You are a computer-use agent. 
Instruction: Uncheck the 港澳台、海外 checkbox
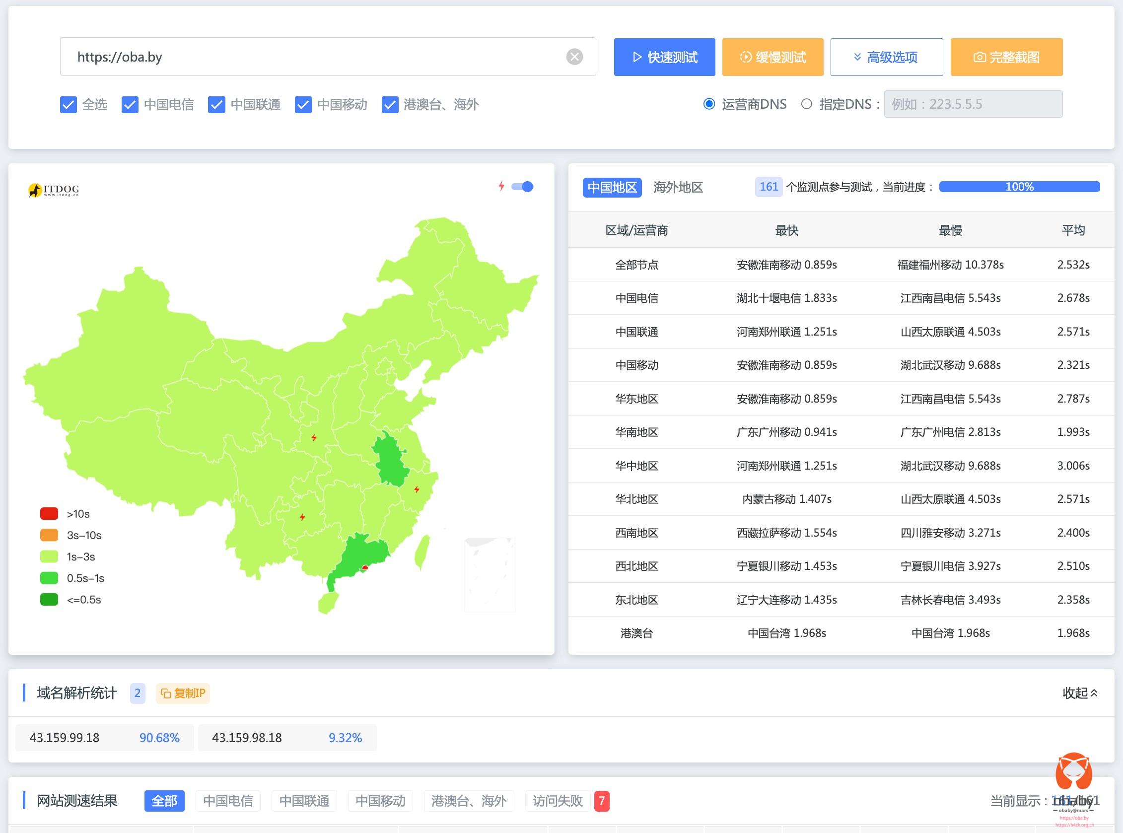point(390,105)
